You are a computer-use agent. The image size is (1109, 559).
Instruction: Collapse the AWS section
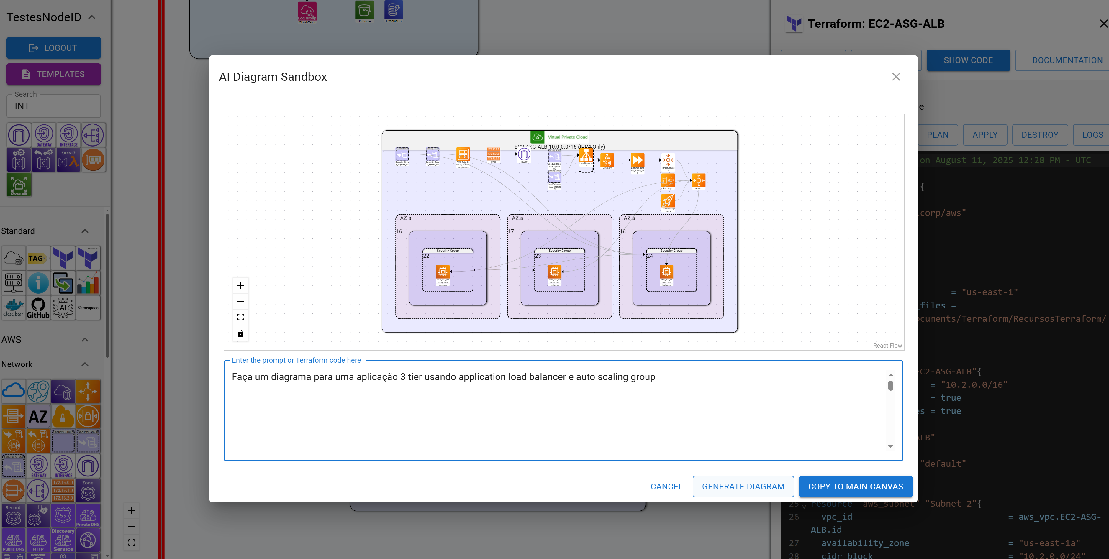[85, 340]
